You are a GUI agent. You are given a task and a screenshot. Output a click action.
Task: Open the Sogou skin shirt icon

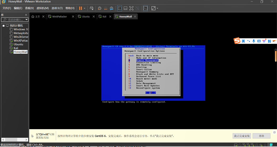(x=264, y=41)
